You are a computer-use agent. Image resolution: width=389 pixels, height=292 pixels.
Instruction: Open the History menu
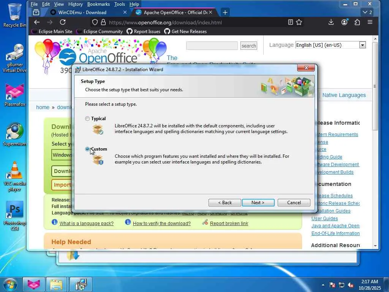pos(76,4)
